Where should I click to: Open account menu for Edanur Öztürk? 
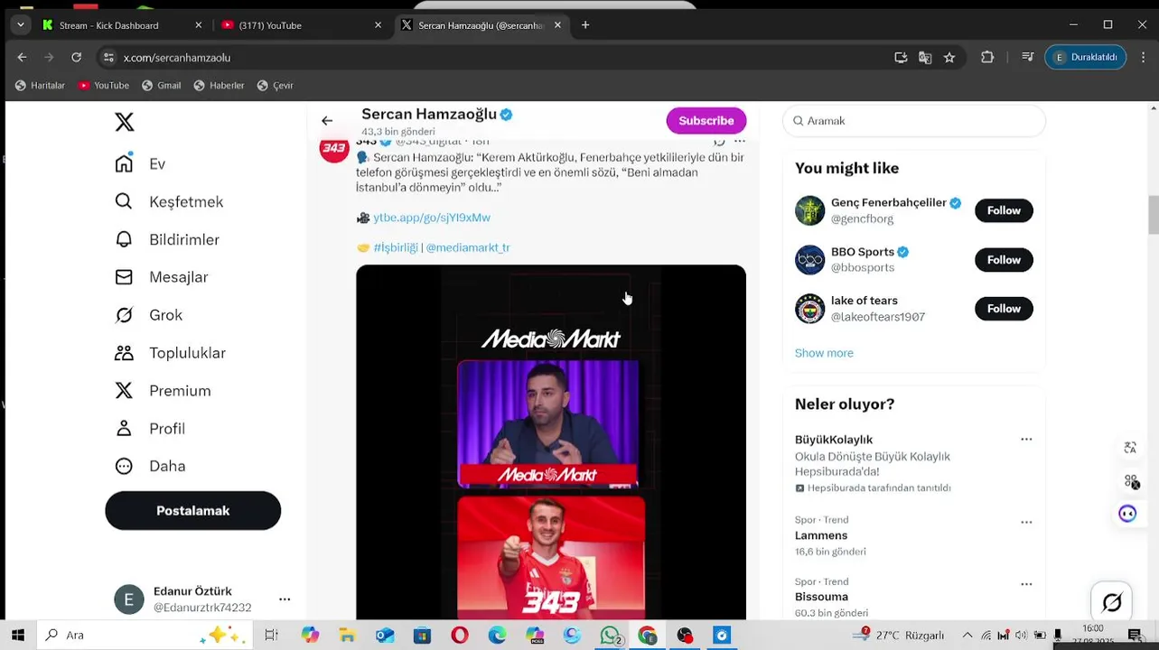click(x=202, y=599)
